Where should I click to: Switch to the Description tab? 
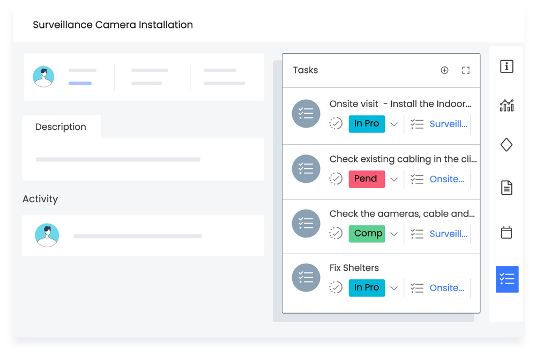click(61, 127)
